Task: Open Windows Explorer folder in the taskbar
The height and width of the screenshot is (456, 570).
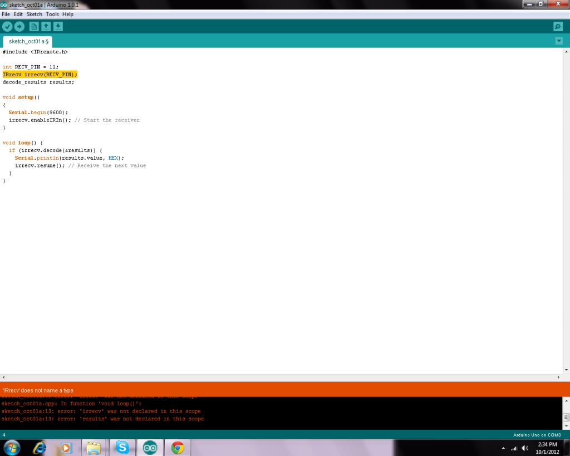Action: pos(94,448)
